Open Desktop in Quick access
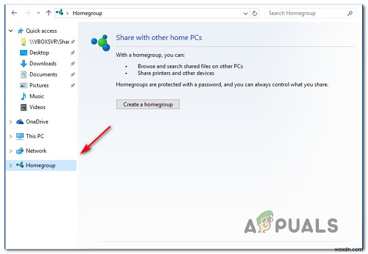The height and width of the screenshot is (254, 368). (39, 53)
